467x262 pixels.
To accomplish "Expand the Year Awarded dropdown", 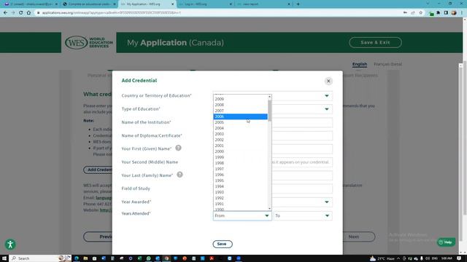I will [x=327, y=202].
